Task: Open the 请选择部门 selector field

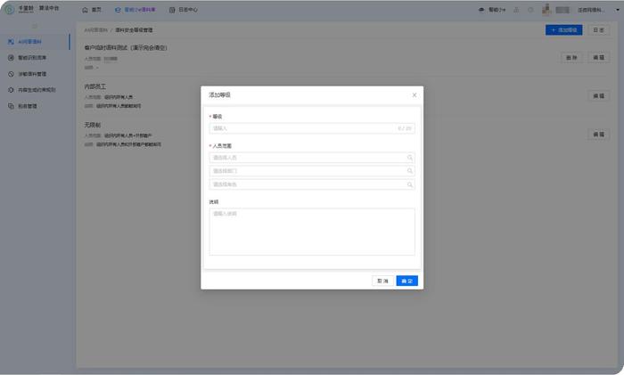Action: coord(312,171)
